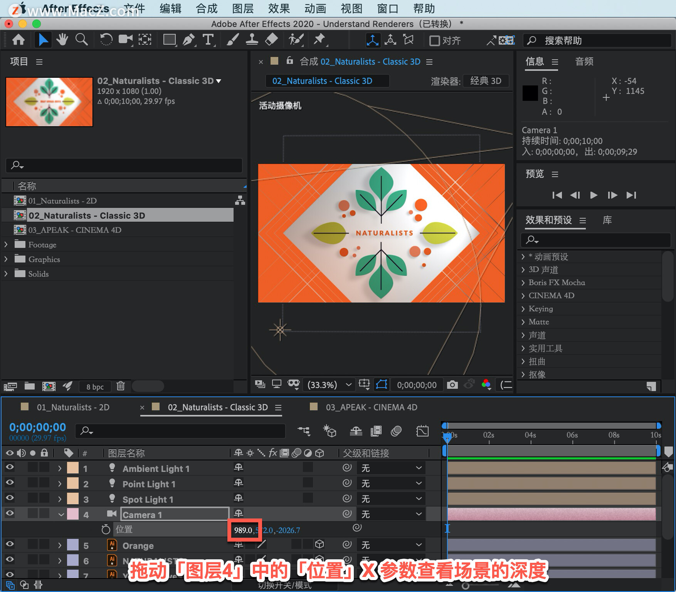Click the 8 bpc color depth button
The image size is (676, 592).
coord(95,386)
